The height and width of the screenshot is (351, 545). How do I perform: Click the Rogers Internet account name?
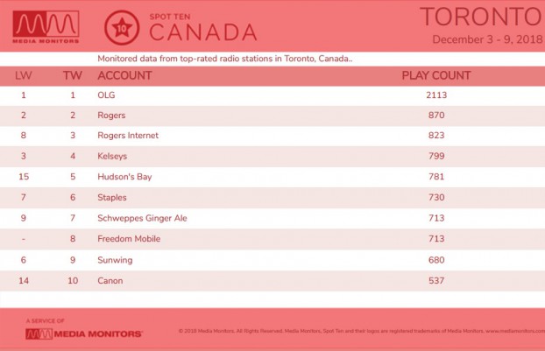pos(128,136)
